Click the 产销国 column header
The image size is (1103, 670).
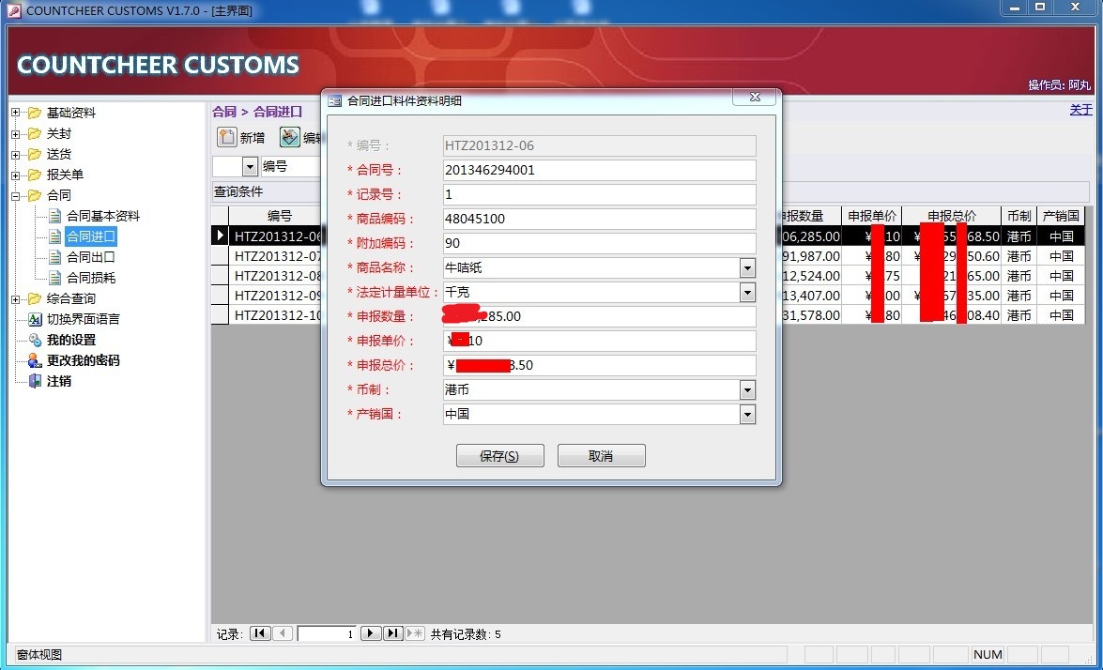click(x=1061, y=216)
